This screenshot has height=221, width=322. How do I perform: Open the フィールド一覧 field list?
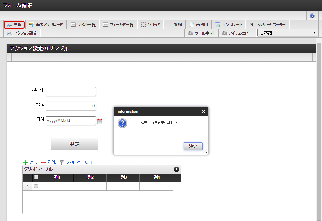point(118,25)
